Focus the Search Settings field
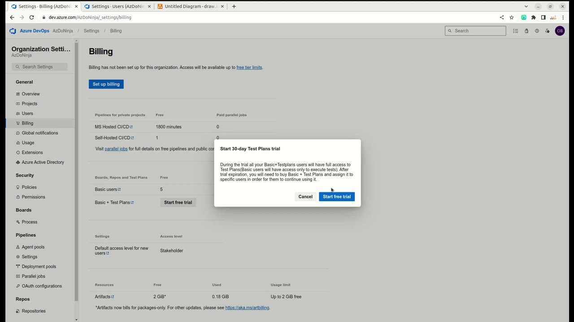The height and width of the screenshot is (322, 574). 40,67
